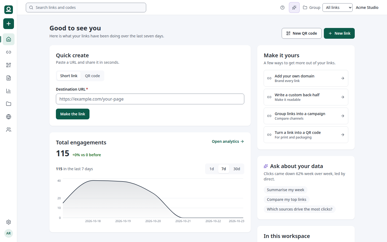
Task: Select the 1d time range
Action: [212, 169]
